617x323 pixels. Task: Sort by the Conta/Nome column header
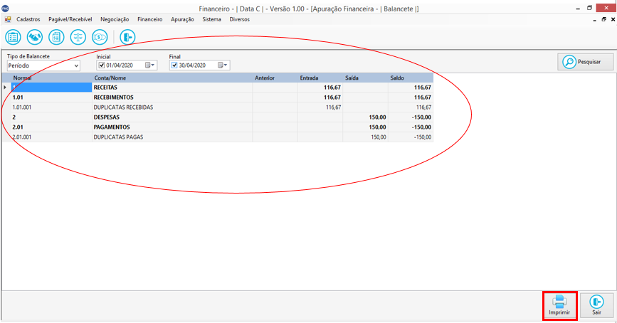172,78
